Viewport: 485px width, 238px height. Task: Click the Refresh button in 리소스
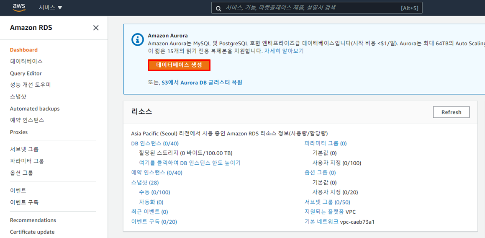pos(451,112)
